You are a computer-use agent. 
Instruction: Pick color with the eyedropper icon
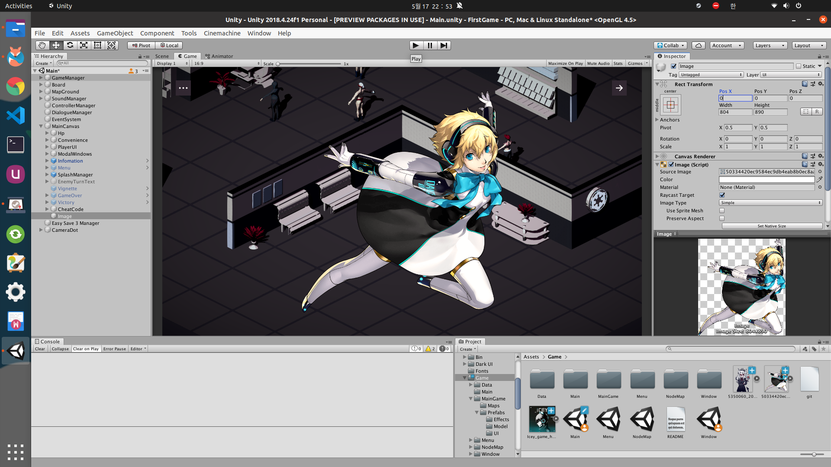click(819, 179)
